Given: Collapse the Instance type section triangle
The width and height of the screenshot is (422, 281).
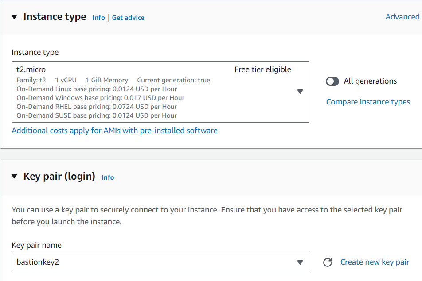Looking at the screenshot, I should pos(14,17).
